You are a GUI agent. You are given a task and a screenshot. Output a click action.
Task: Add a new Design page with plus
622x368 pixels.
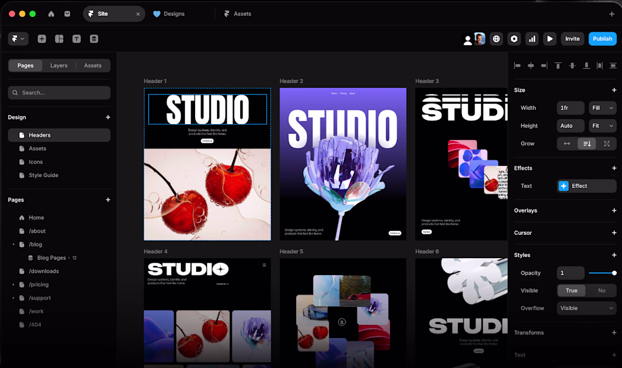(x=108, y=117)
